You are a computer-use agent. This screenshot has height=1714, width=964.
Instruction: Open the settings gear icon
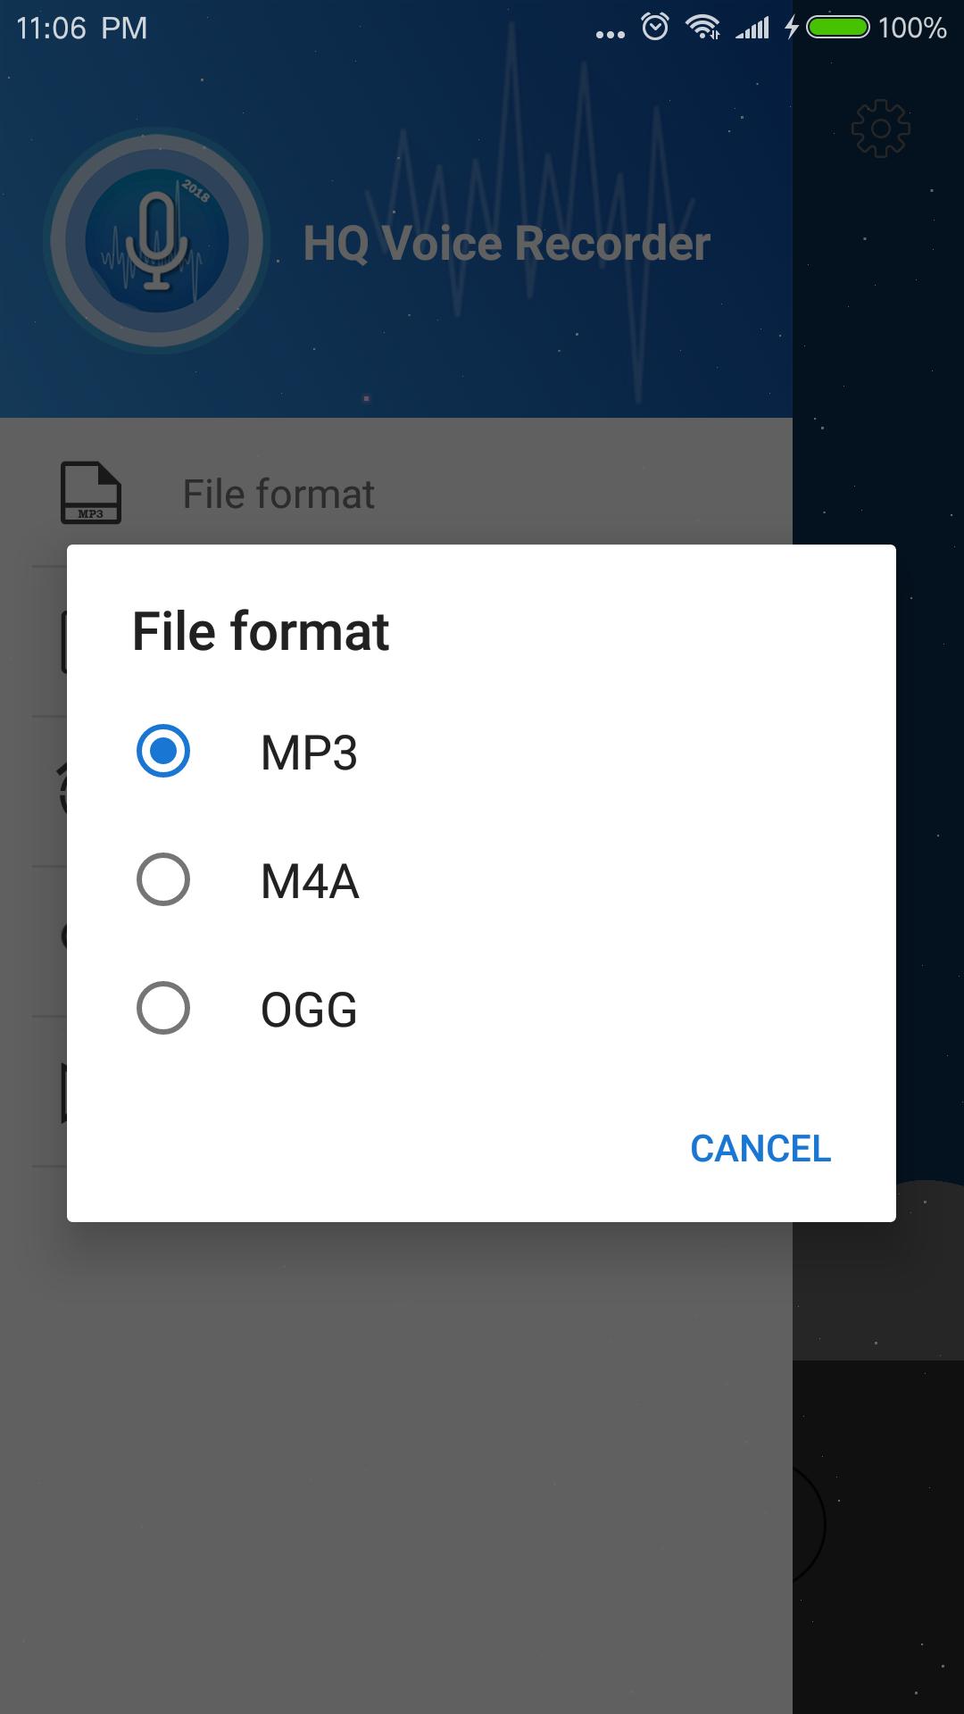pos(880,129)
